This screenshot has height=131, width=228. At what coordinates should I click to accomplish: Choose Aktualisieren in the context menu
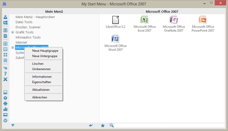click(41, 90)
